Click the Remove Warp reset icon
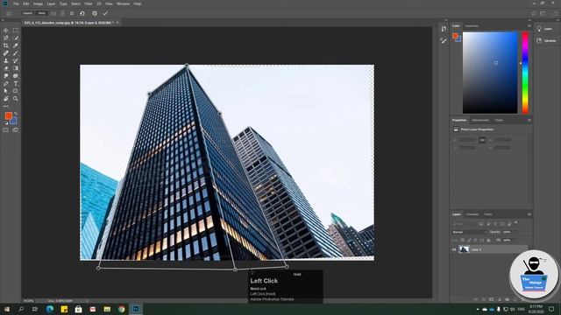This screenshot has height=315, width=561. pos(82,13)
